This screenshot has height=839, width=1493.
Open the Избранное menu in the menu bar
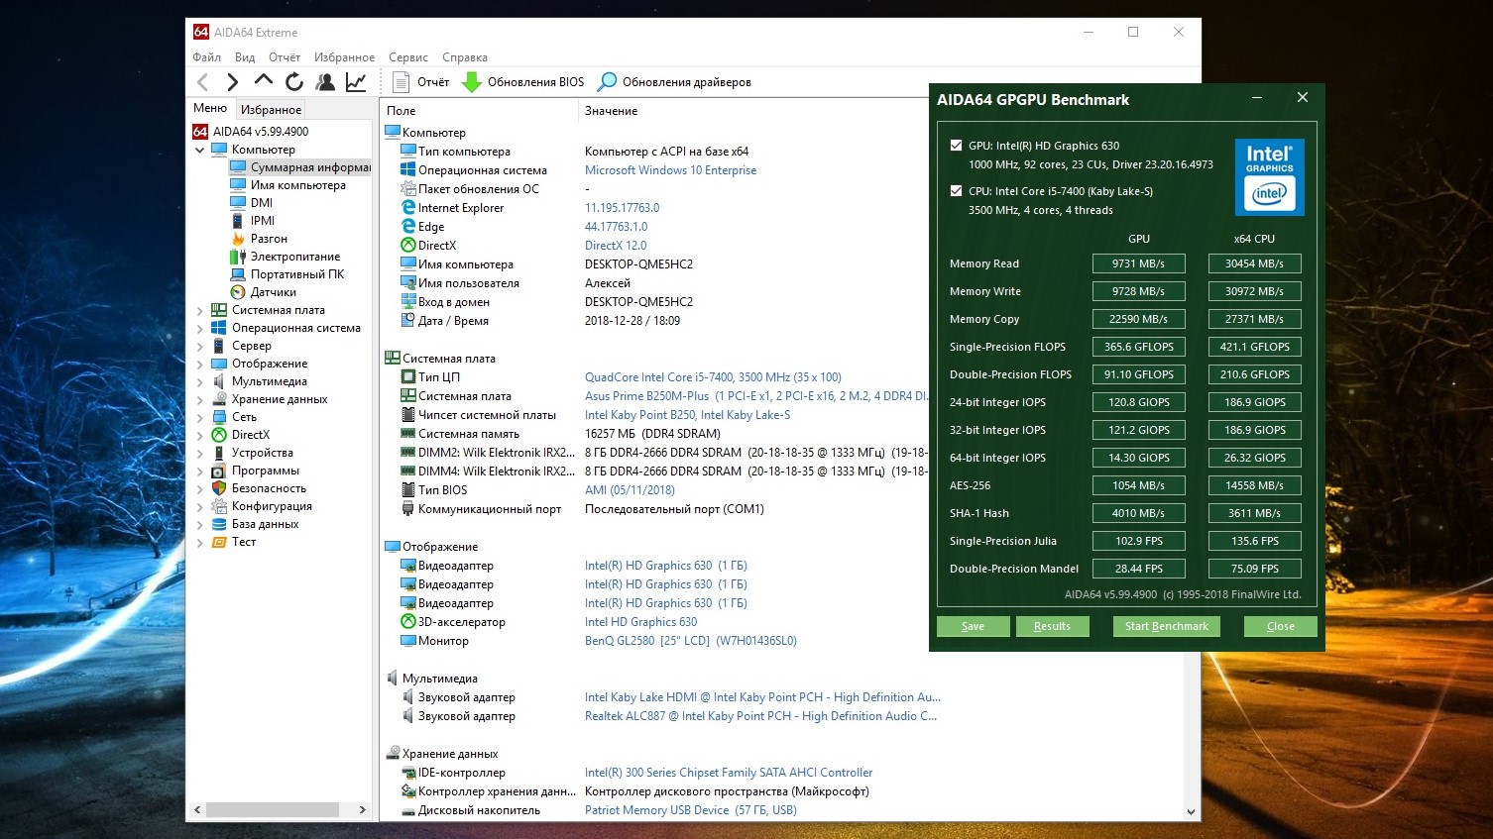[x=344, y=57]
